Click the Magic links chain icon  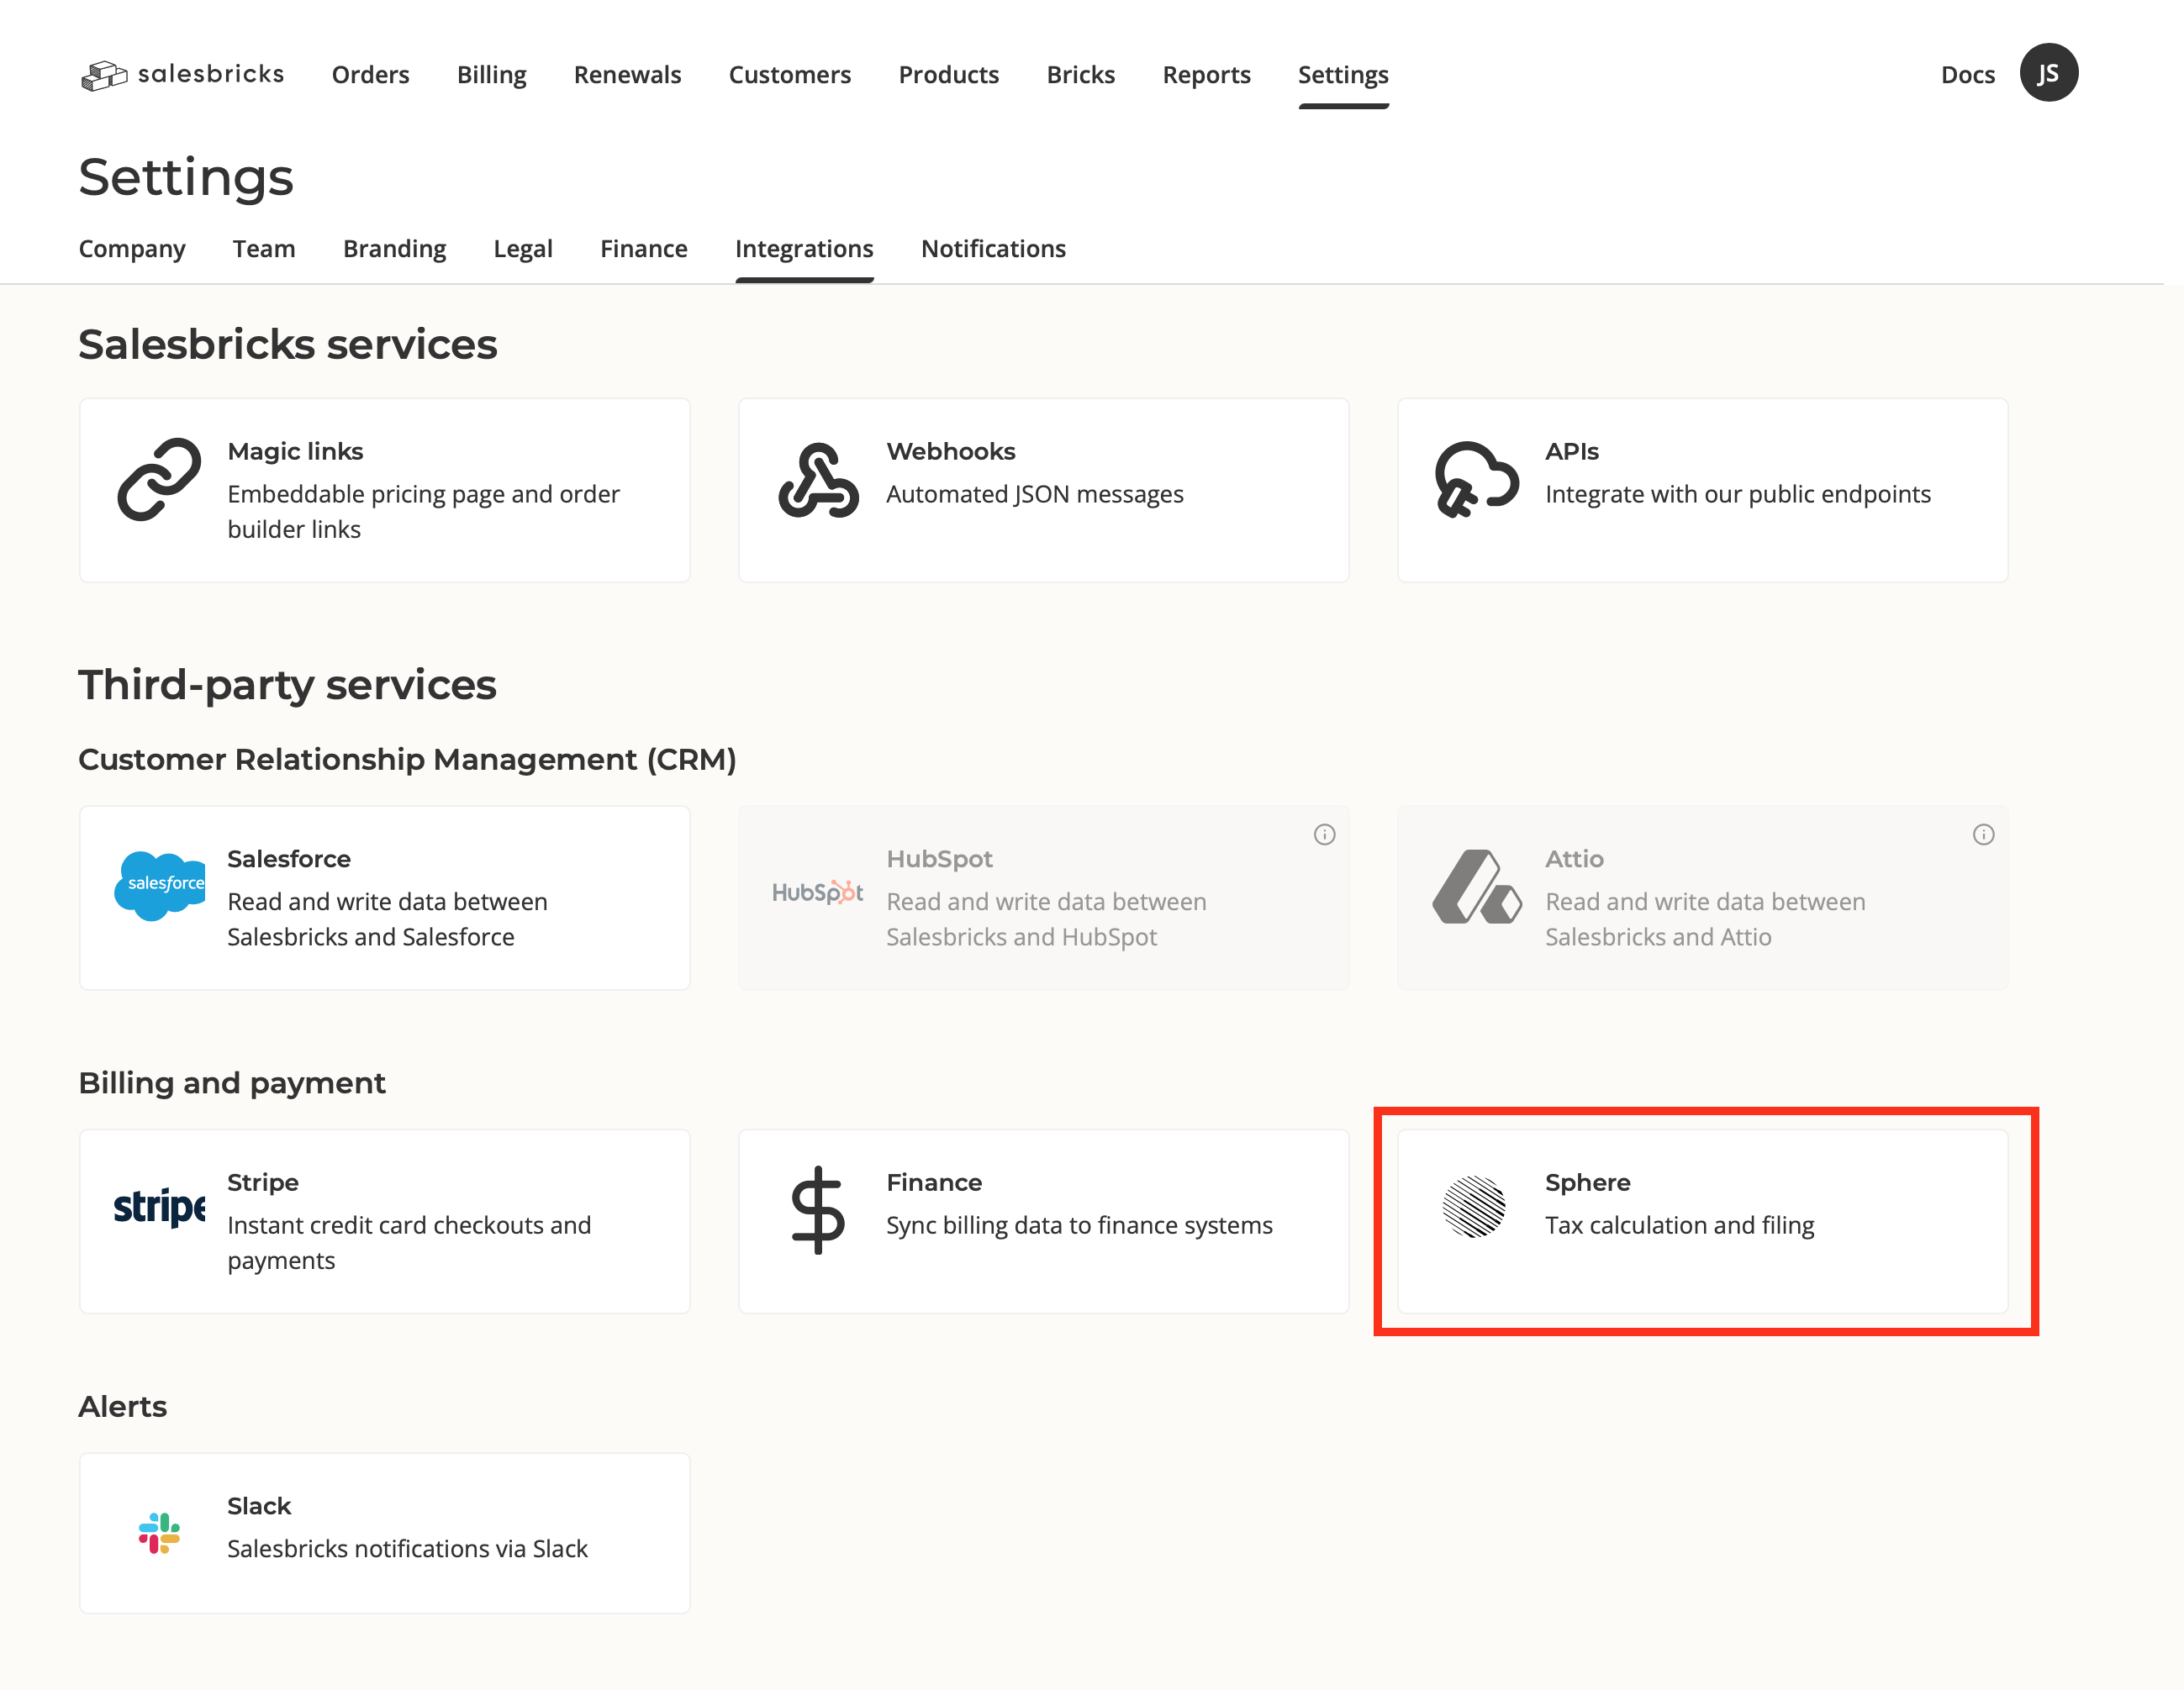pos(159,480)
